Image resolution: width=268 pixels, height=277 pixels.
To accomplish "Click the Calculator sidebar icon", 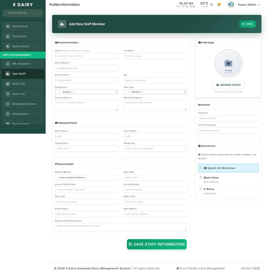I will click(x=8, y=36).
